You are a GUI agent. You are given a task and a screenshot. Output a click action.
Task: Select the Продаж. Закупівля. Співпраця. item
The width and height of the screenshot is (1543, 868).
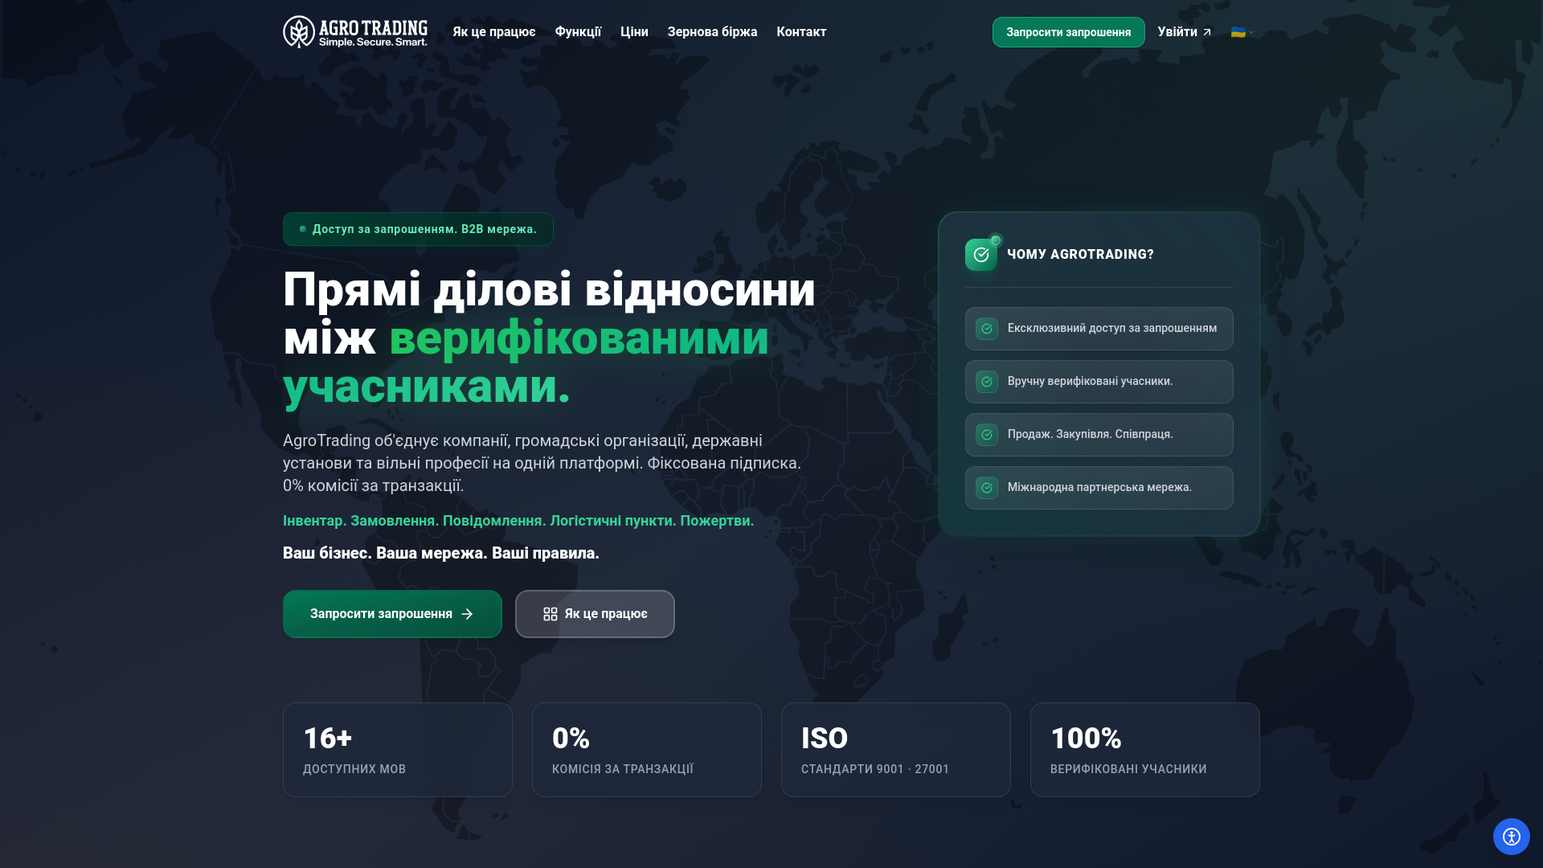pos(1099,435)
